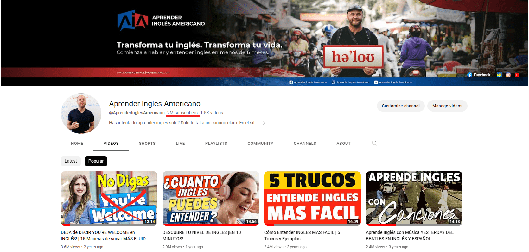Click the 14:13 duration badge
Screen dimensions: 529x252
click(455, 222)
